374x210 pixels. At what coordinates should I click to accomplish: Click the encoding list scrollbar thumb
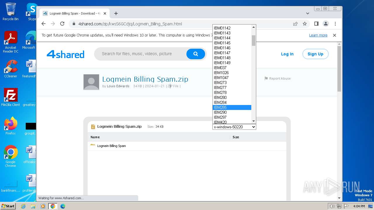[254, 41]
